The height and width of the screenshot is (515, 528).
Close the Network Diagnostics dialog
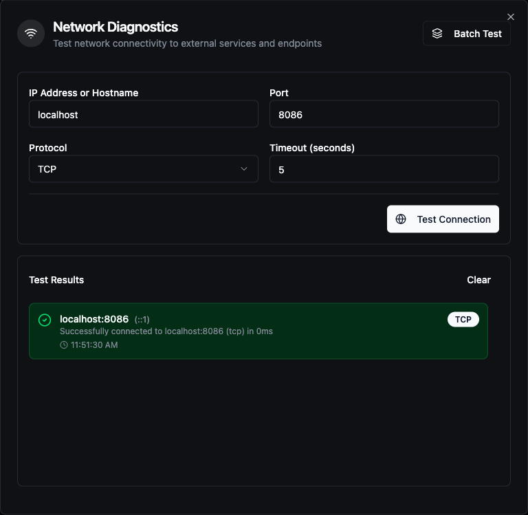pos(511,17)
